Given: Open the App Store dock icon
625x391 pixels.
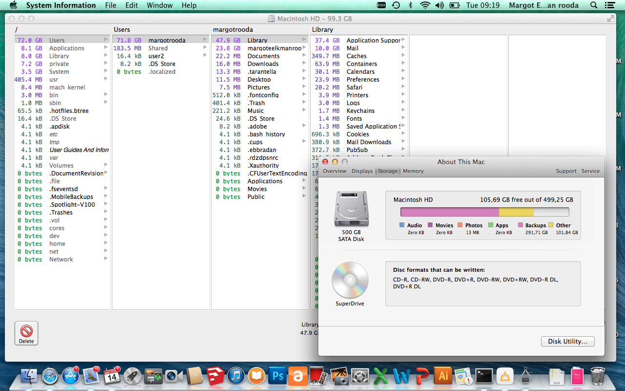Looking at the screenshot, I should (70, 376).
